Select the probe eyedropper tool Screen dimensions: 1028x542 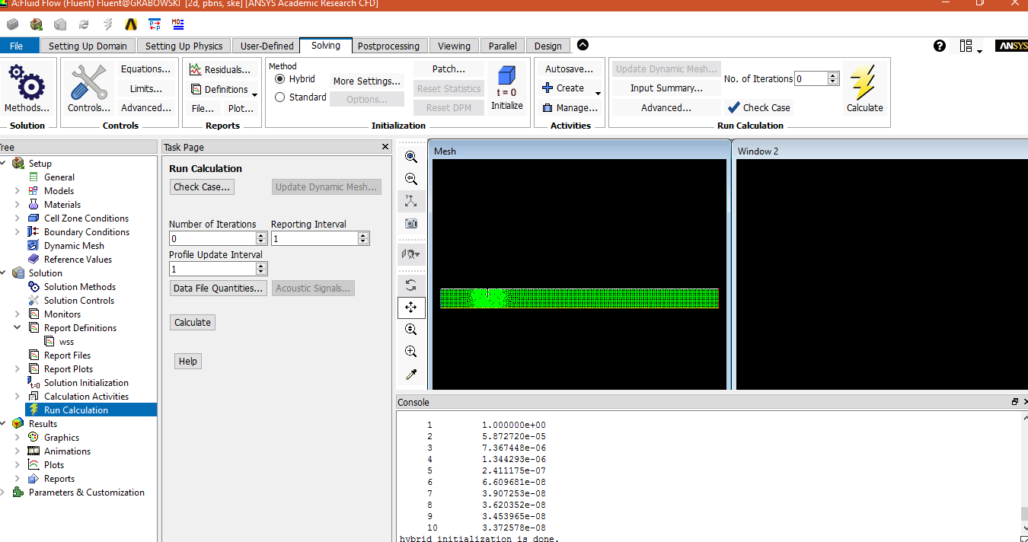411,375
